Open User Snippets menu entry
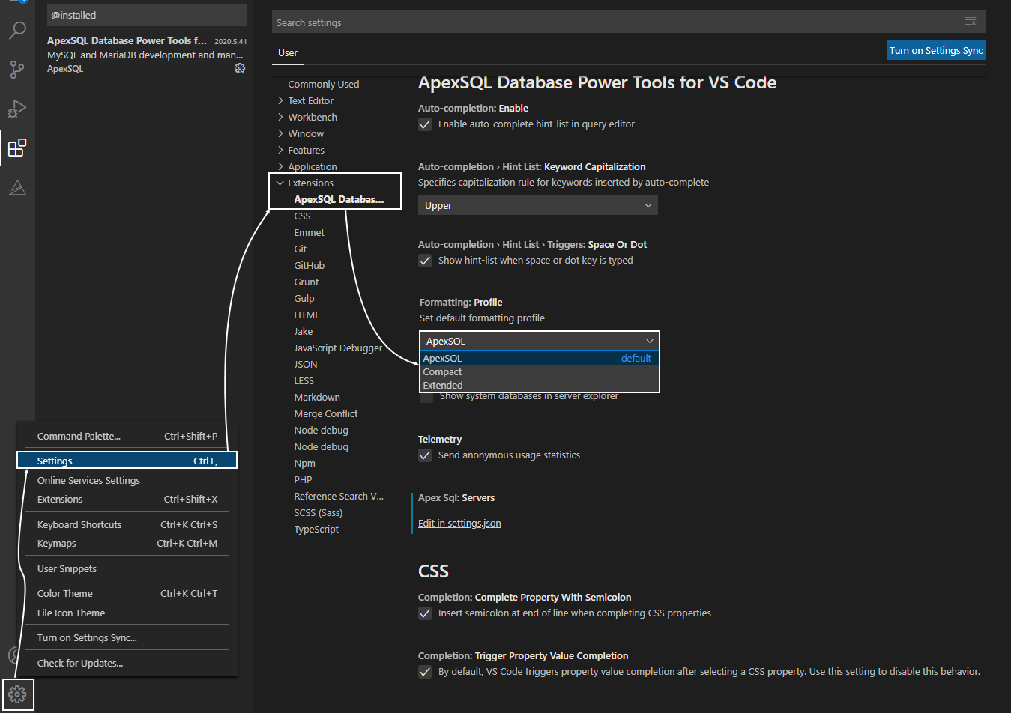Screen dimensions: 1011x713 click(x=127, y=569)
